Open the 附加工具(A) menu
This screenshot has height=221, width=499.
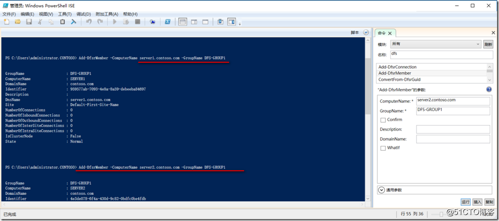(107, 15)
